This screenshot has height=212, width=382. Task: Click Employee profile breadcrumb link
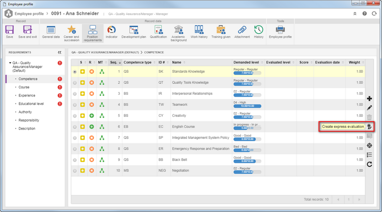(x=29, y=14)
